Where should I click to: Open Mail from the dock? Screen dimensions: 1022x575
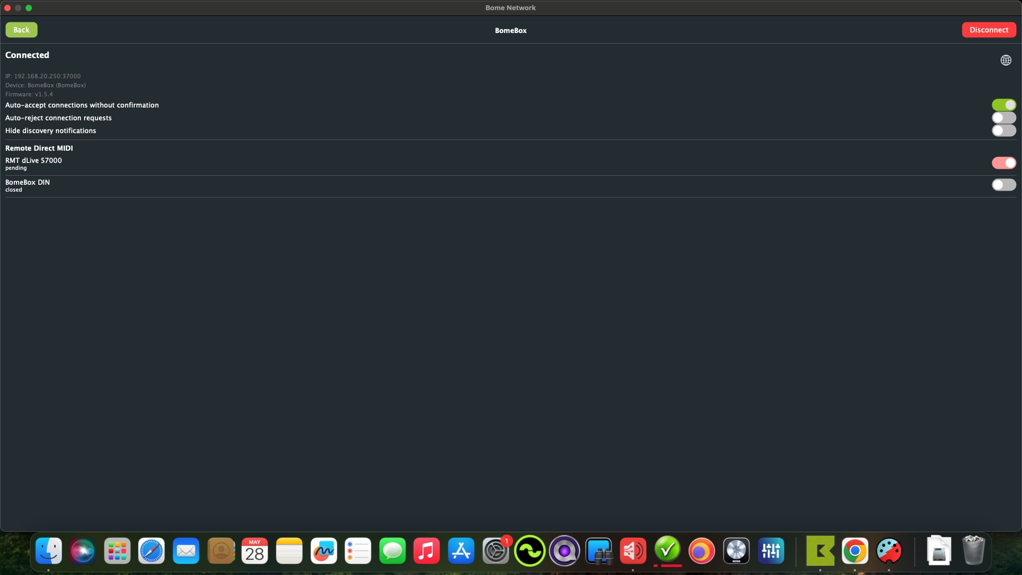186,551
